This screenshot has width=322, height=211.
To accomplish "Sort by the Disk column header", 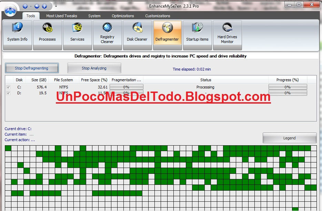I will 19,80.
